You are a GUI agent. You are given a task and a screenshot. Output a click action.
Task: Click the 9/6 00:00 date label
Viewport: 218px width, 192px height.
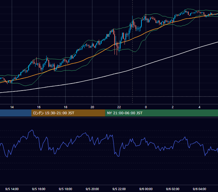coord(146,189)
